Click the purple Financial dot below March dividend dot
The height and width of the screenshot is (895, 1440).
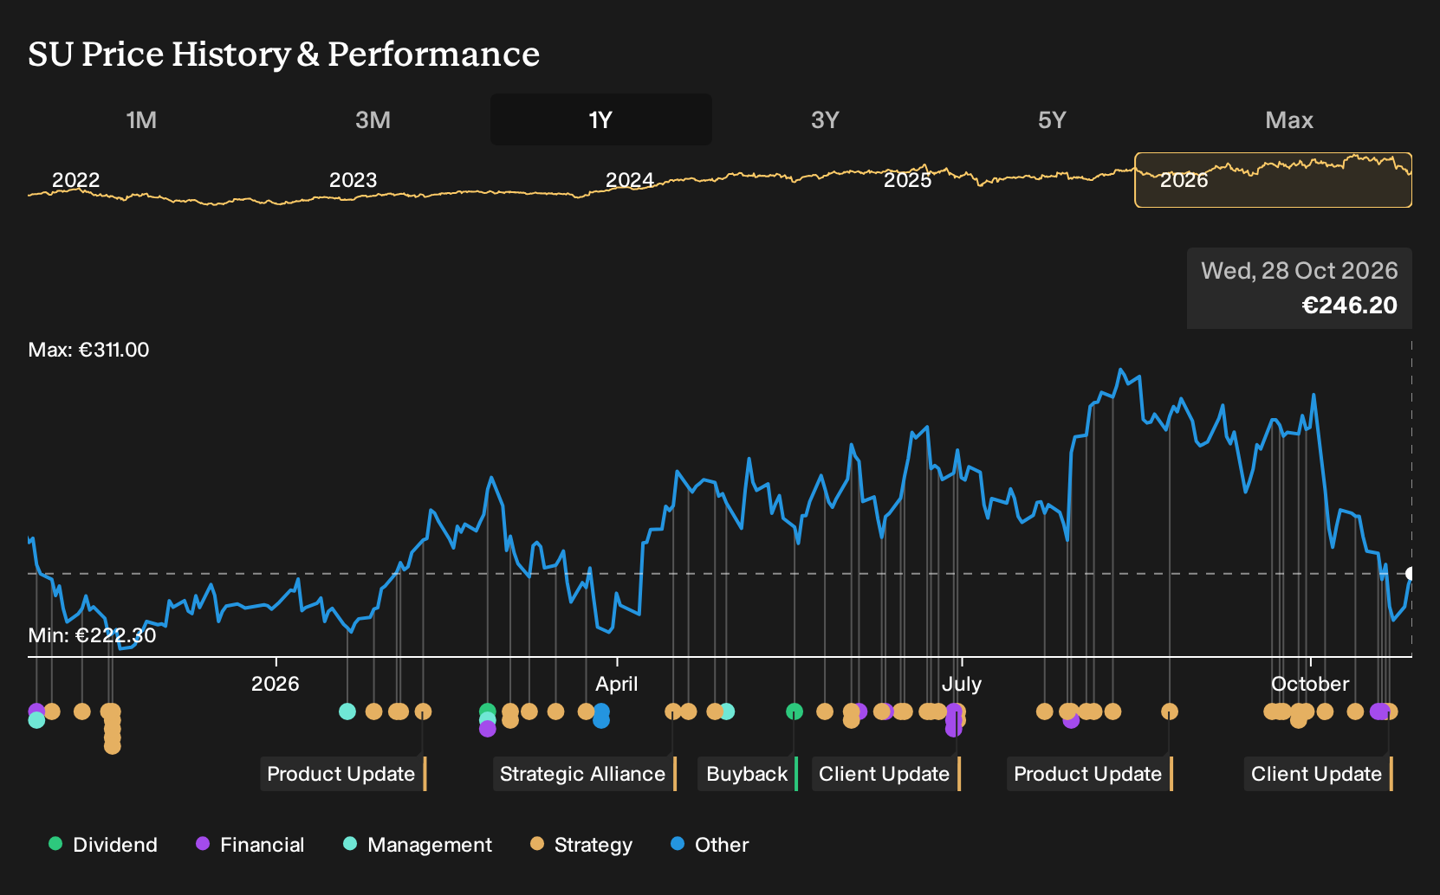[488, 729]
